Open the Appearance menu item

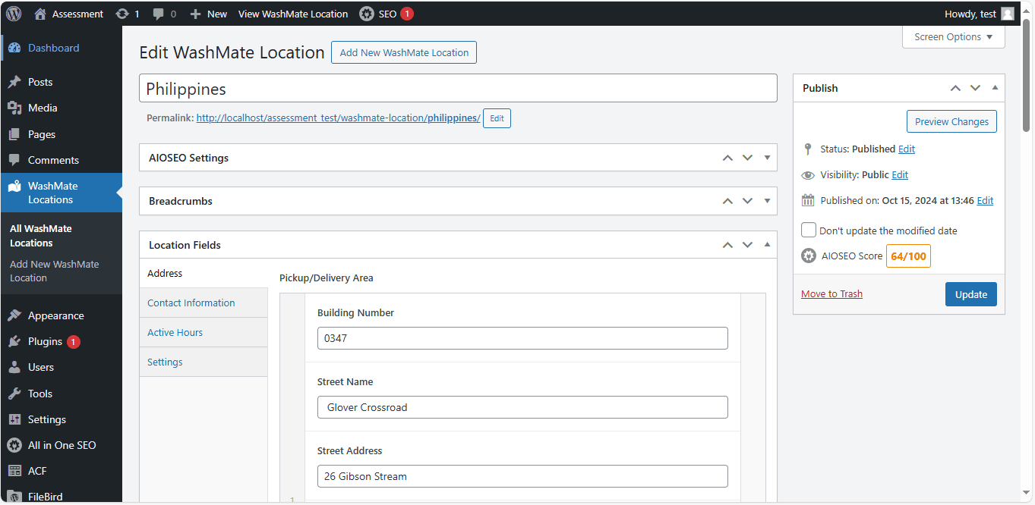pos(55,315)
